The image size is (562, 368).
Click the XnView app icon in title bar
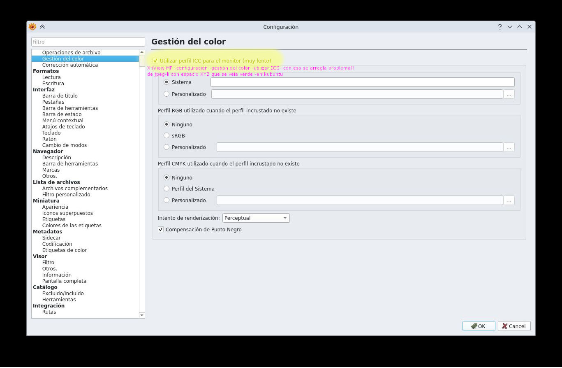pyautogui.click(x=32, y=27)
